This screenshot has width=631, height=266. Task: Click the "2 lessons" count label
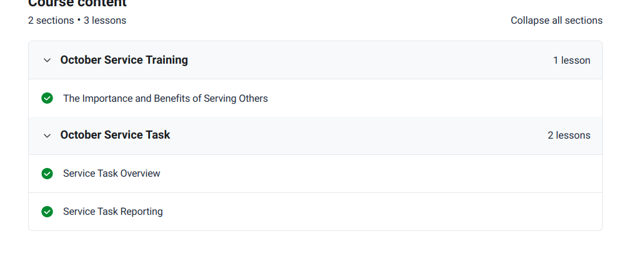tap(569, 135)
